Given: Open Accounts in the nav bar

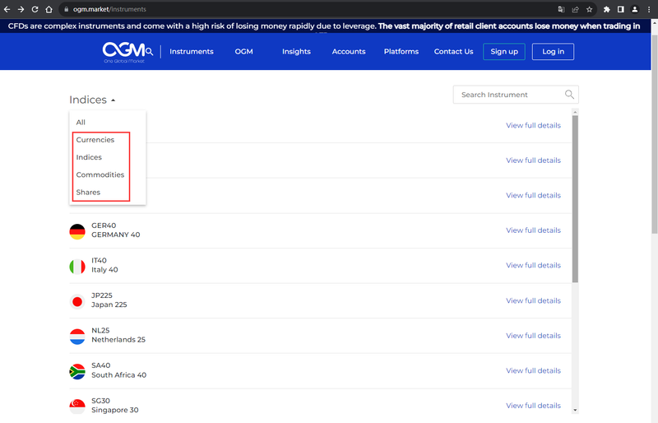Looking at the screenshot, I should coord(349,52).
